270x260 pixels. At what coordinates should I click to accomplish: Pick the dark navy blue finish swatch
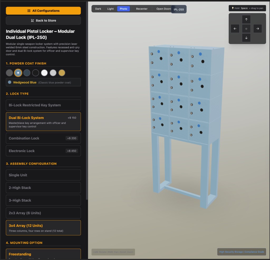tap(27, 73)
